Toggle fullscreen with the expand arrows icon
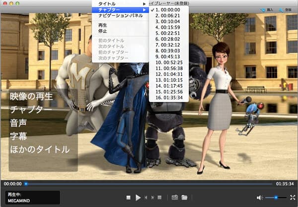The image size is (298, 207). (293, 198)
